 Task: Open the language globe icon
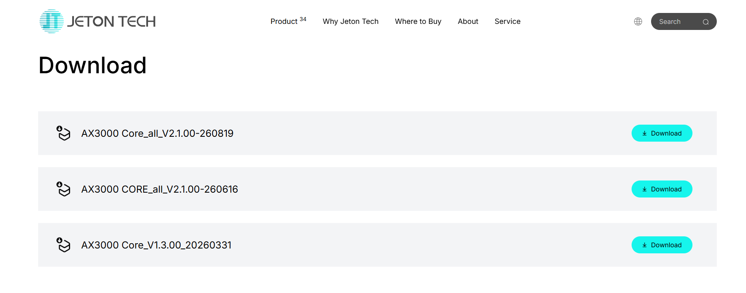[x=638, y=21]
